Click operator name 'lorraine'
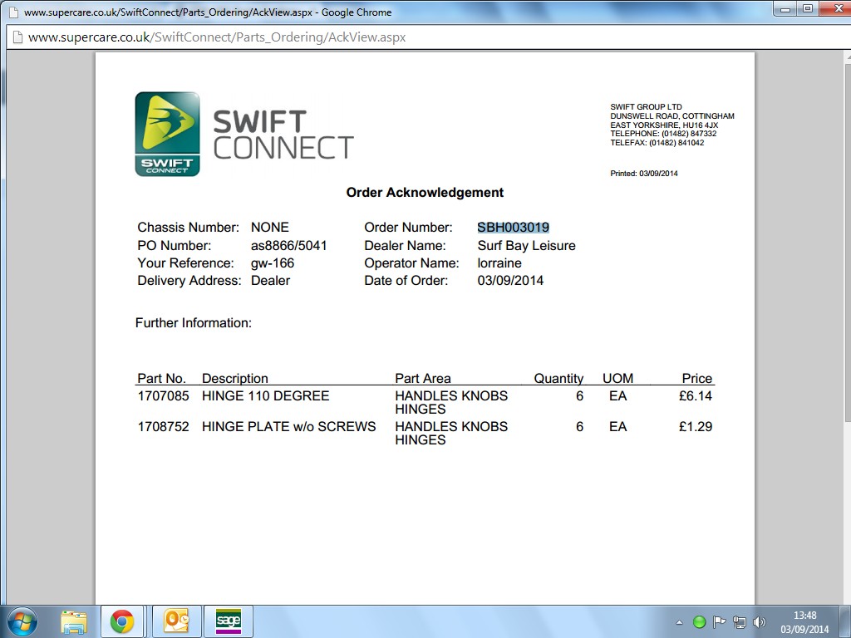 [499, 263]
